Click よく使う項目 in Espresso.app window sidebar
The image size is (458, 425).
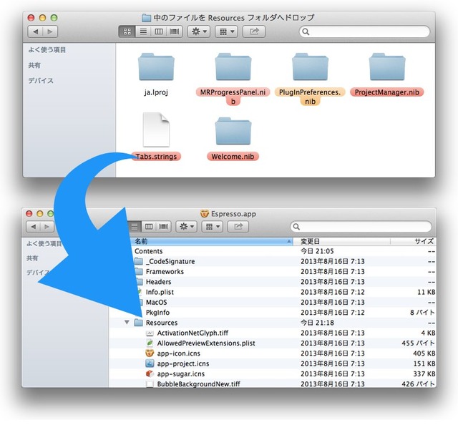click(44, 243)
